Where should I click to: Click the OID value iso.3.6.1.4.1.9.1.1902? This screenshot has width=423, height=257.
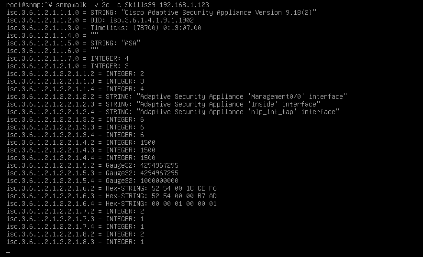[x=152, y=21]
